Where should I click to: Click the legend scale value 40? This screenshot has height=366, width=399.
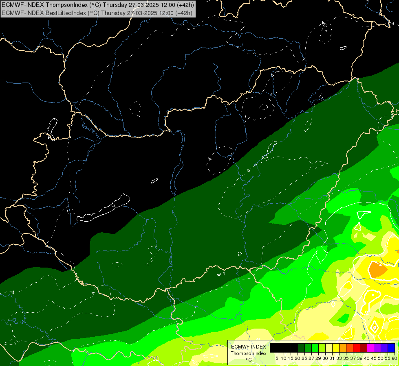[x=367, y=358]
